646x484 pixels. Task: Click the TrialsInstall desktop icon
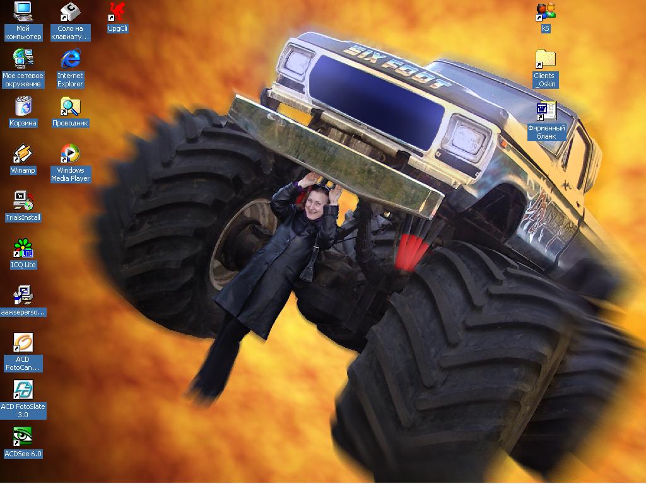point(23,200)
